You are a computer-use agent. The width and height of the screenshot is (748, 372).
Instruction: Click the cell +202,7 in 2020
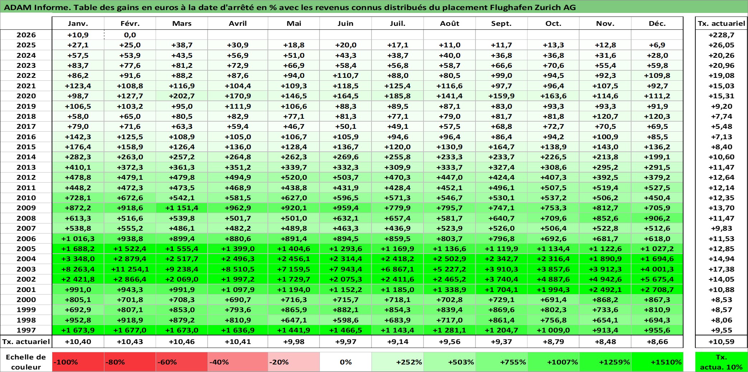tap(182, 96)
